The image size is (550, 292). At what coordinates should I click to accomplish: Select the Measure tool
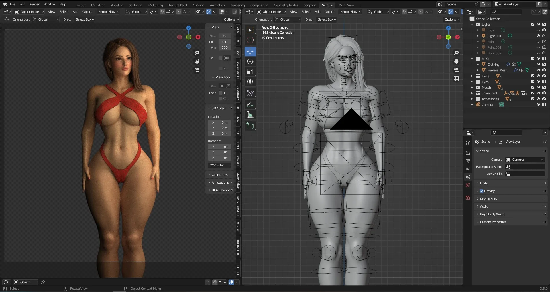tap(250, 115)
